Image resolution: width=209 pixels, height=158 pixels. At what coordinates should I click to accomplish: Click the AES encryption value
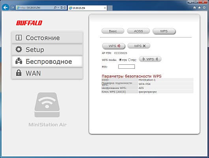(x=141, y=88)
